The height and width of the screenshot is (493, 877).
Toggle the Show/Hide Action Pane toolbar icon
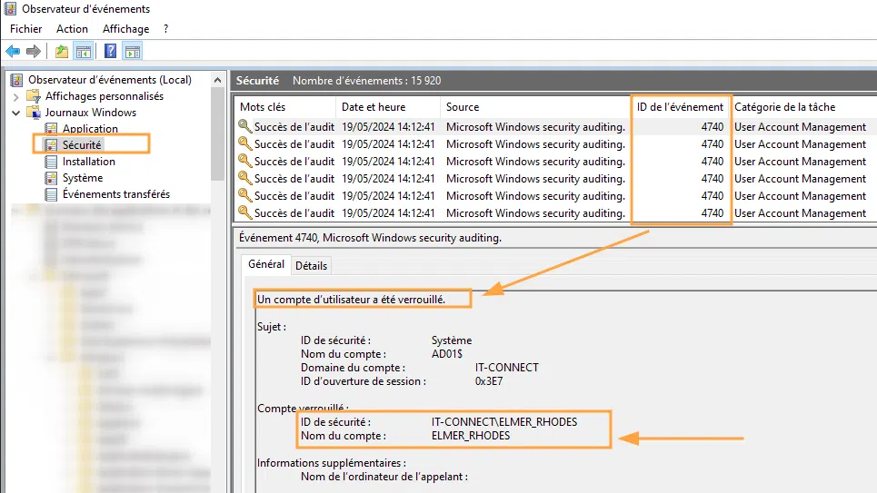pyautogui.click(x=133, y=51)
